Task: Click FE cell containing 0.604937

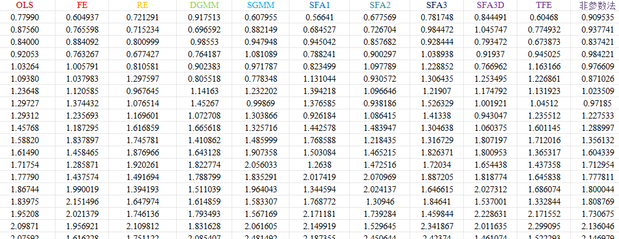Action: tap(82, 17)
